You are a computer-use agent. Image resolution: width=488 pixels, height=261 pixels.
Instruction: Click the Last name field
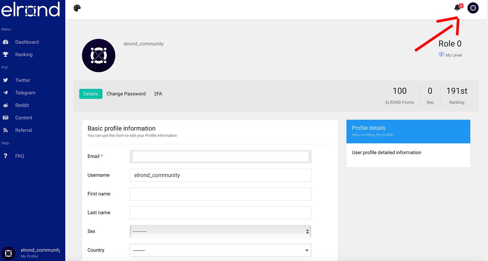point(221,213)
